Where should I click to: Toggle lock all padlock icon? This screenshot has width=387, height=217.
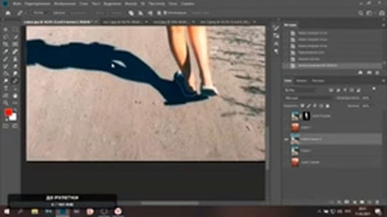(328, 106)
